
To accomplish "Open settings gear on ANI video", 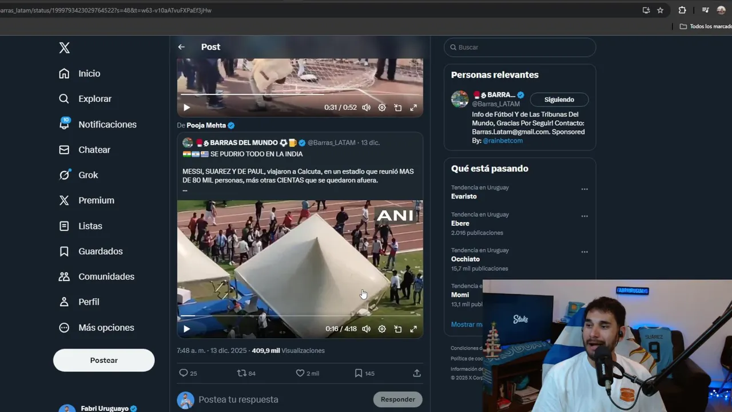I will [382, 329].
